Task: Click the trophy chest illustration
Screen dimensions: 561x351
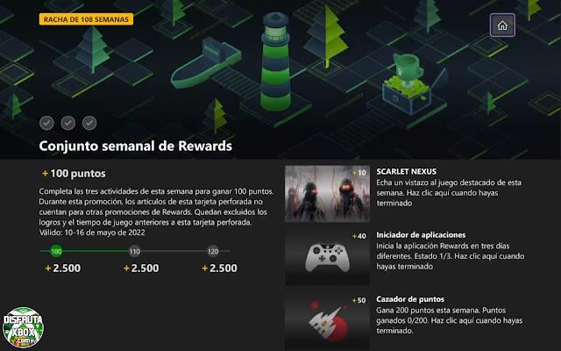Action: pyautogui.click(x=411, y=84)
